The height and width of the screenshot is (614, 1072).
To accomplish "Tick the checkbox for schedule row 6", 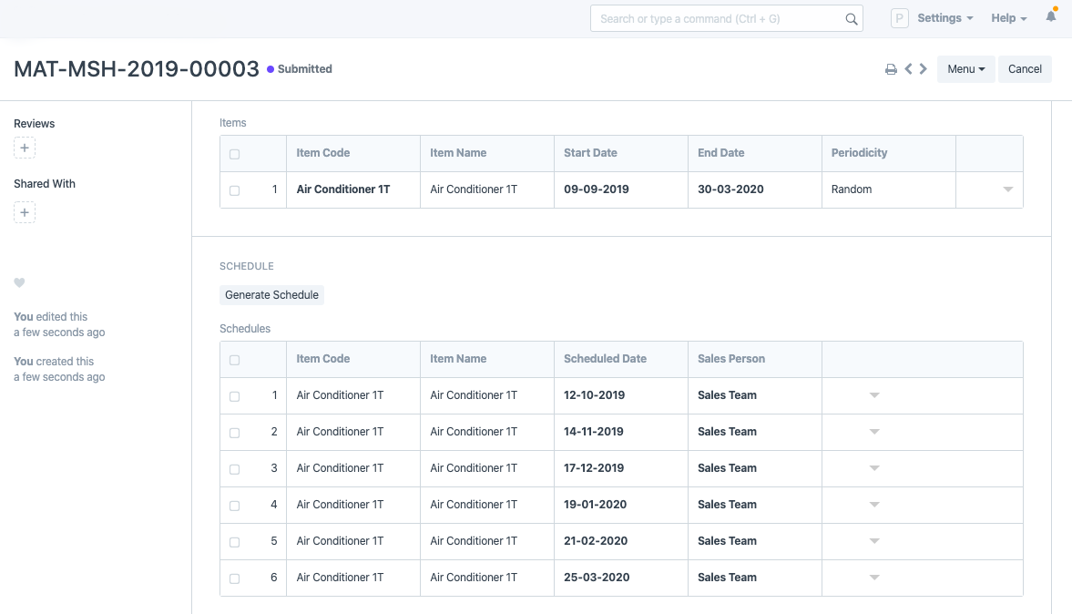I will point(234,578).
